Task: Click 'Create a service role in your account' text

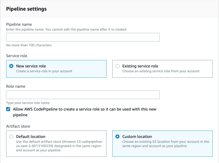Action: point(44,71)
